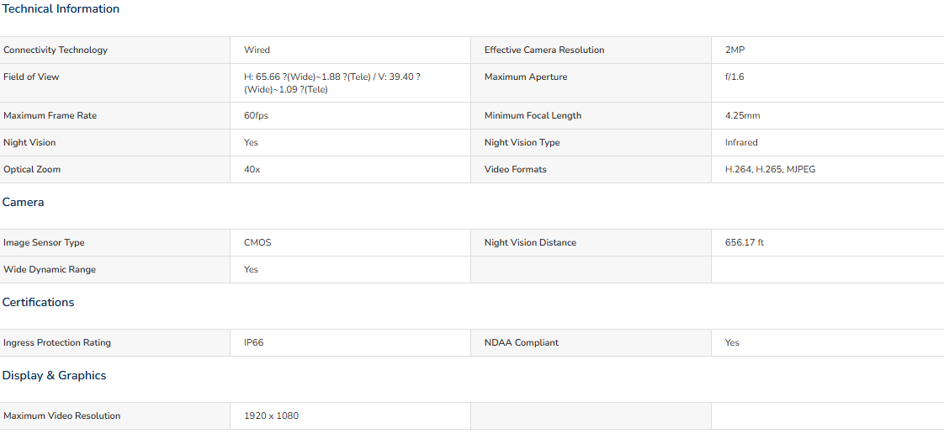Select the Connectivity Technology label cell

[x=115, y=50]
